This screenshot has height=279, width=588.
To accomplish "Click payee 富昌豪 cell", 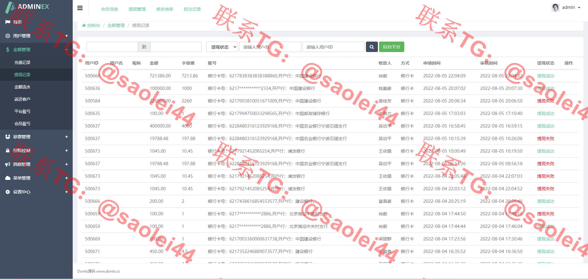I will [385, 201].
